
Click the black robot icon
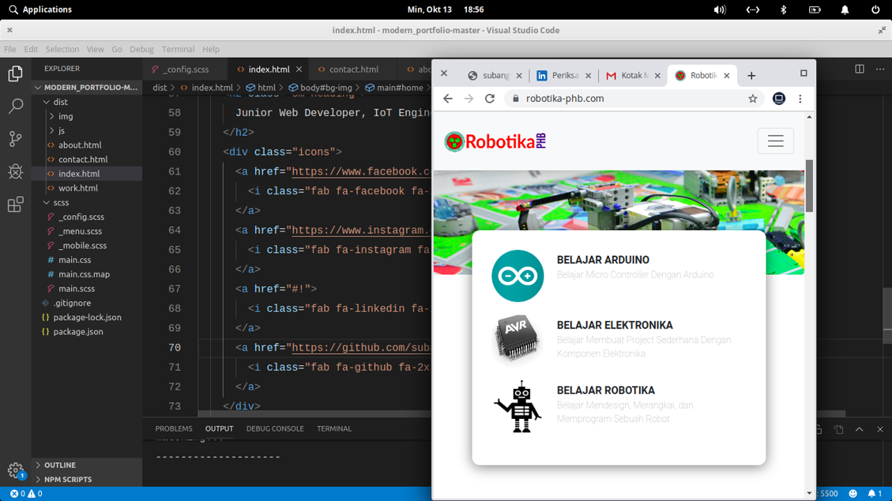(x=518, y=406)
